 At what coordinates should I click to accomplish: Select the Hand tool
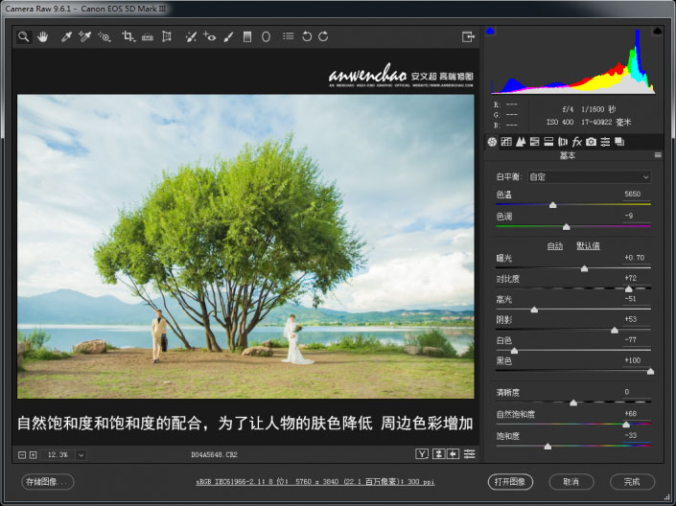click(x=42, y=37)
